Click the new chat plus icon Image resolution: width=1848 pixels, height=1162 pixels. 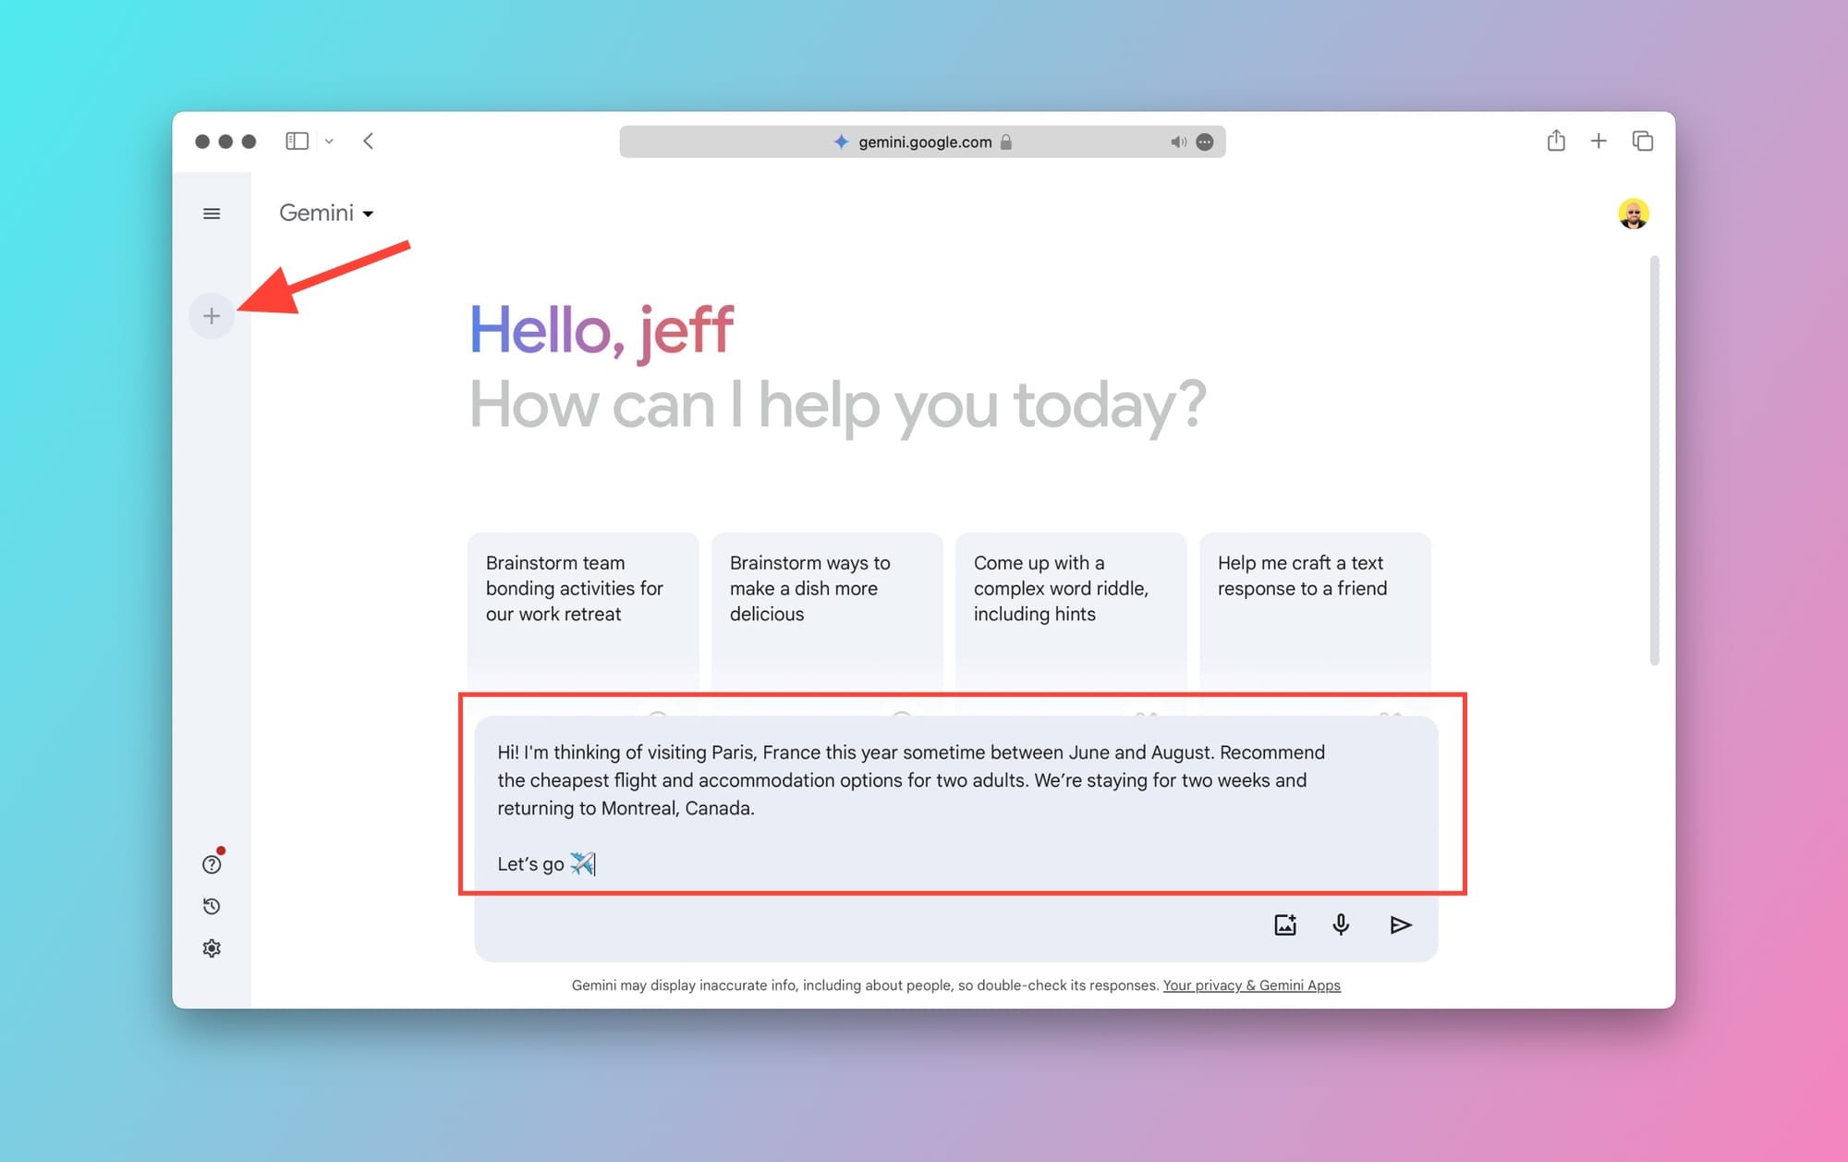tap(212, 316)
